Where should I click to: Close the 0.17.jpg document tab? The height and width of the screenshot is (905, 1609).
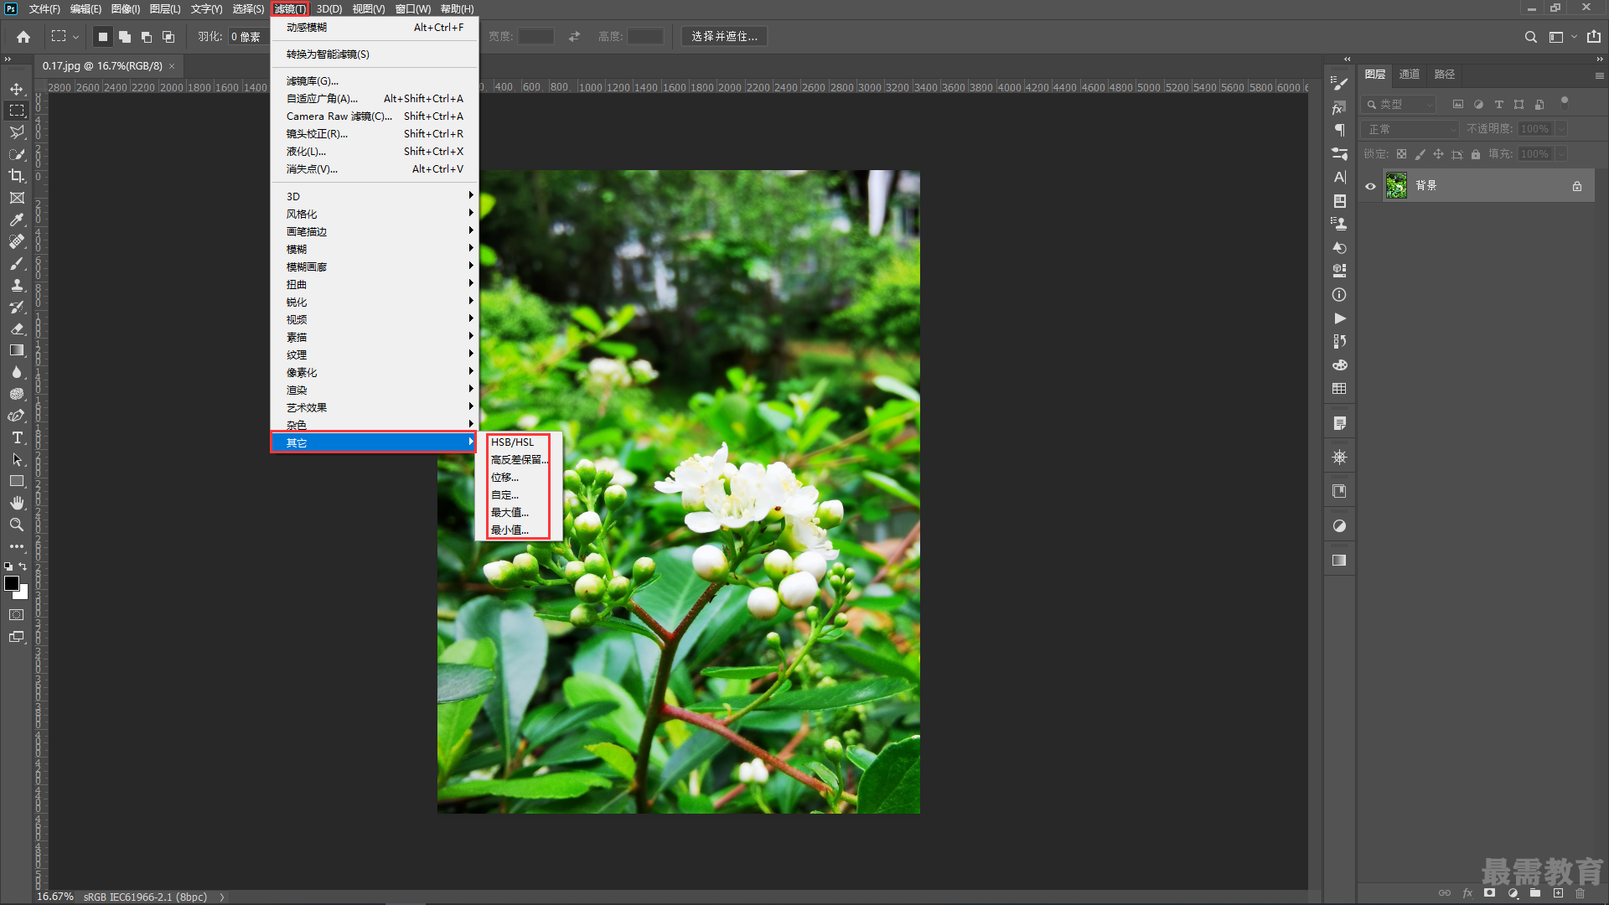[172, 66]
